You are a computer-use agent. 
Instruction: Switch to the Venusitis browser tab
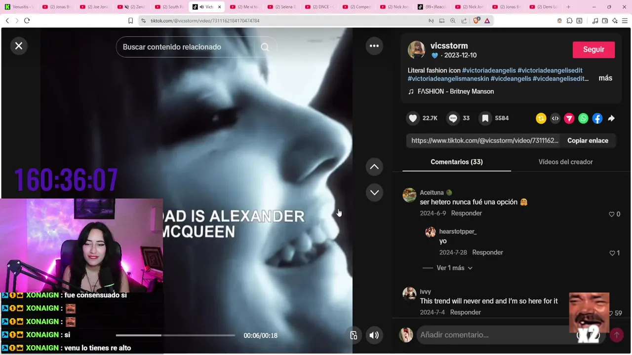(x=20, y=7)
